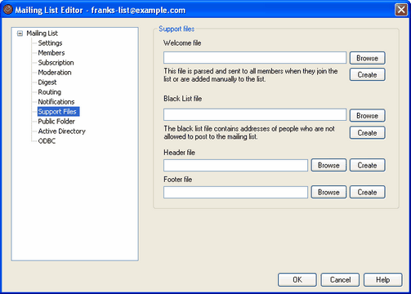Image resolution: width=411 pixels, height=294 pixels.
Task: Create a new Welcome file
Action: (x=367, y=74)
